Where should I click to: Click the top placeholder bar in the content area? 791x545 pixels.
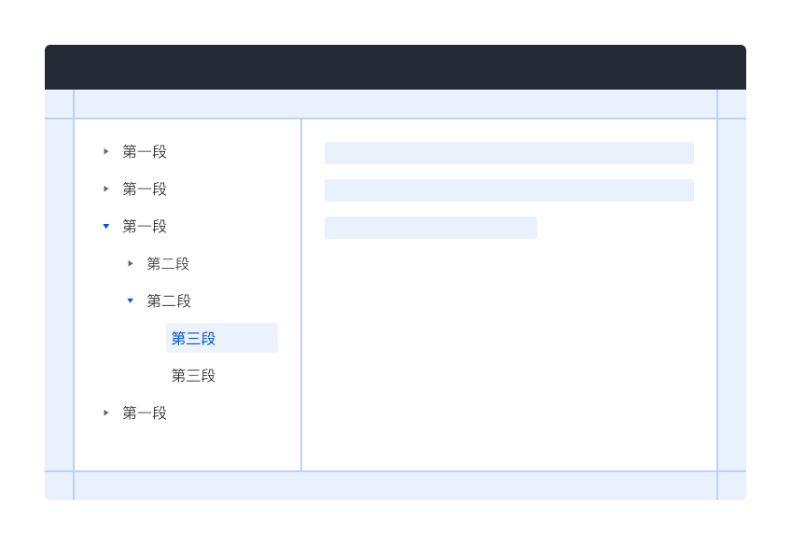pos(508,152)
